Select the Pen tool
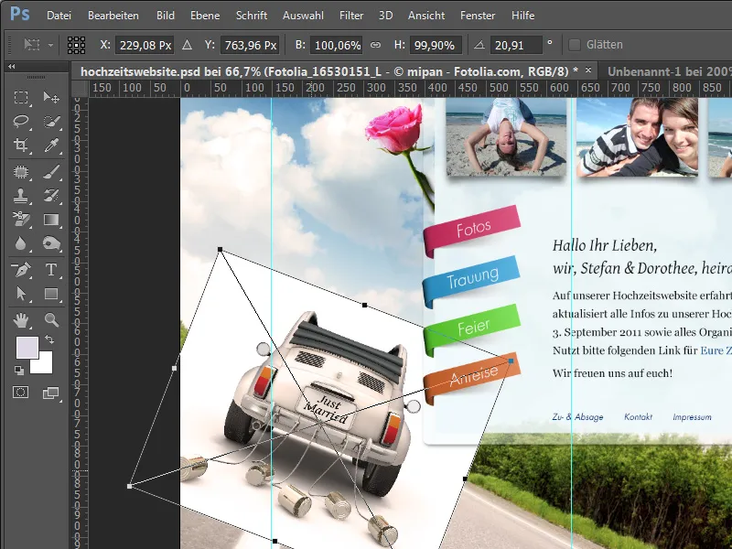 (x=20, y=269)
